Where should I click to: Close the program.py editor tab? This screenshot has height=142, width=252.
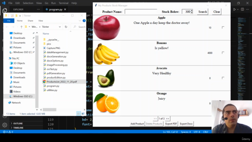65,9
